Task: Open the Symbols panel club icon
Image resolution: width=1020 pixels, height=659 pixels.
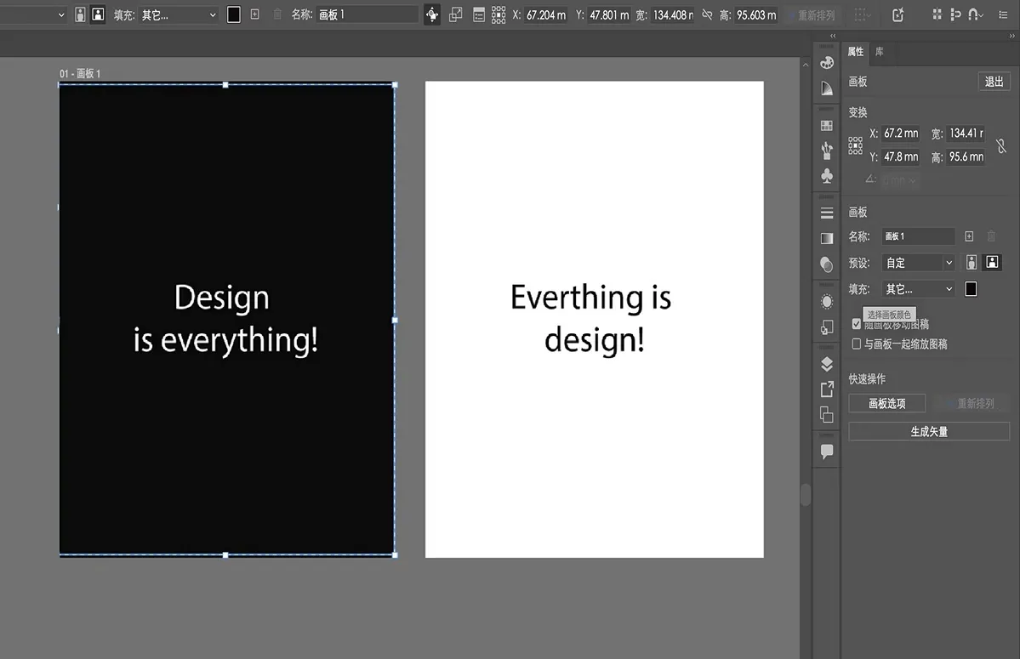Action: coord(826,176)
